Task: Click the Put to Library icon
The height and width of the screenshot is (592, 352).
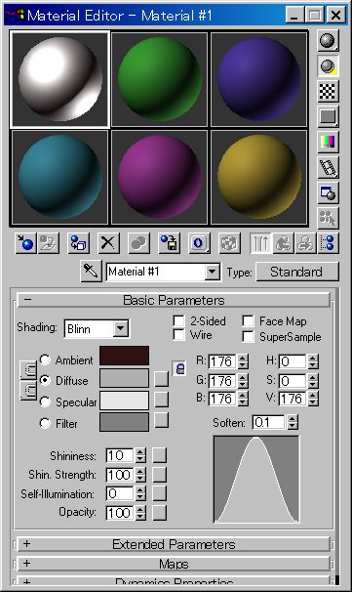Action: [x=169, y=243]
